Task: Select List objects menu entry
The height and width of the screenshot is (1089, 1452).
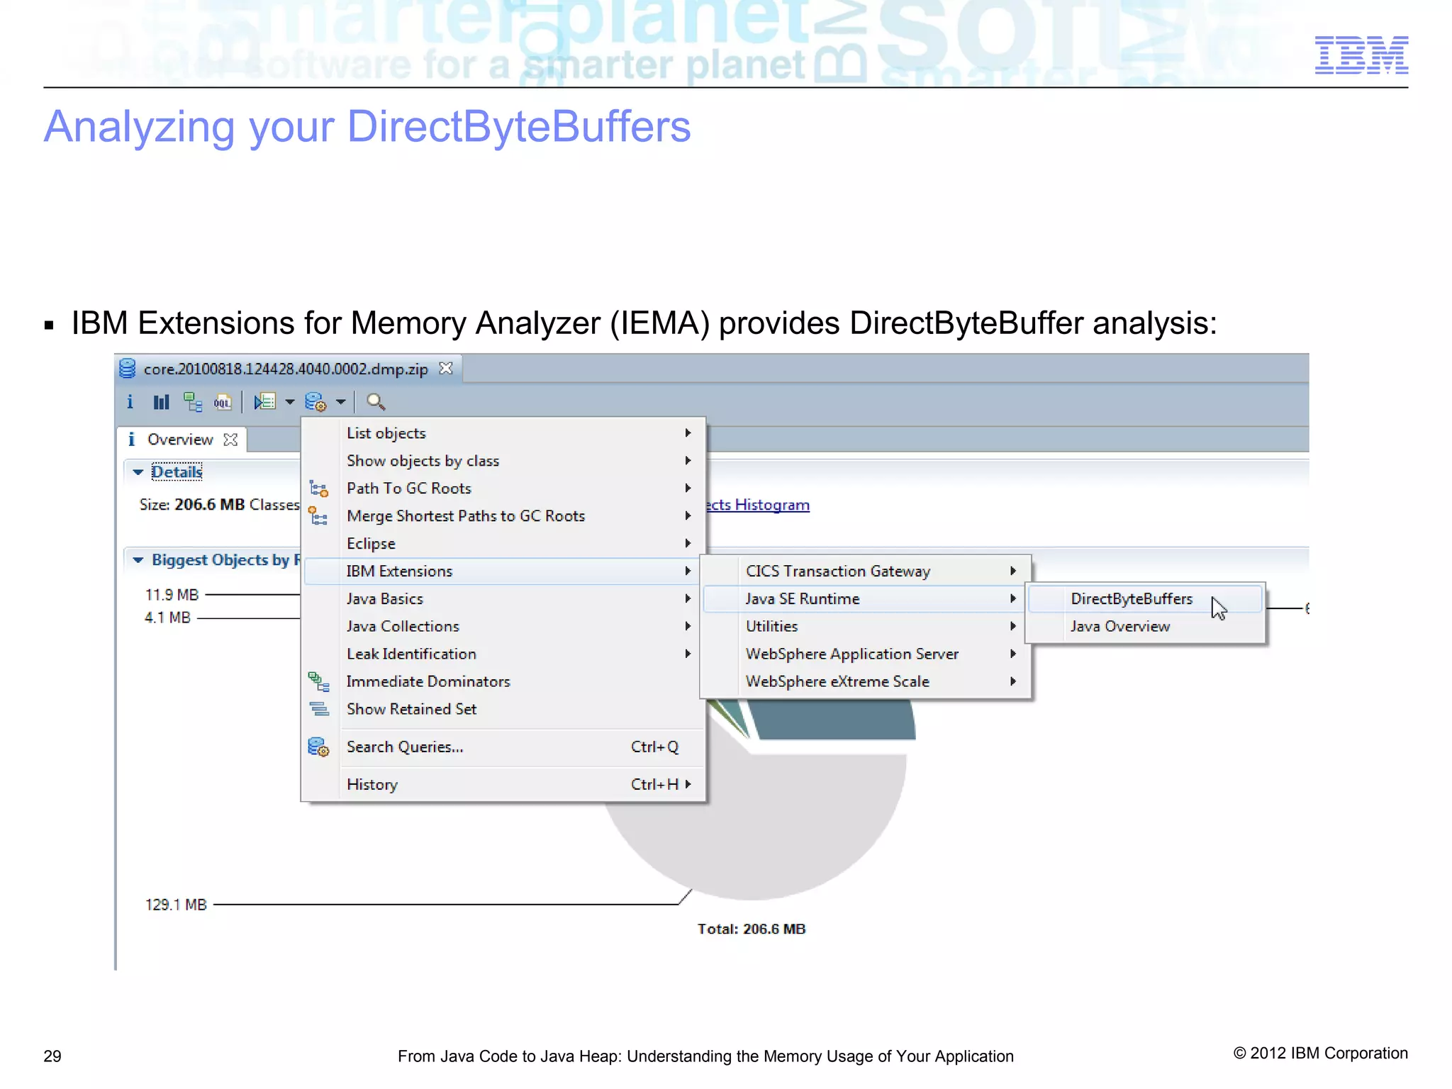Action: 503,433
